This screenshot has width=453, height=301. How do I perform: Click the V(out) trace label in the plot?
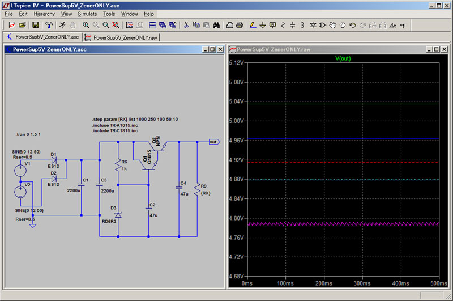point(343,58)
